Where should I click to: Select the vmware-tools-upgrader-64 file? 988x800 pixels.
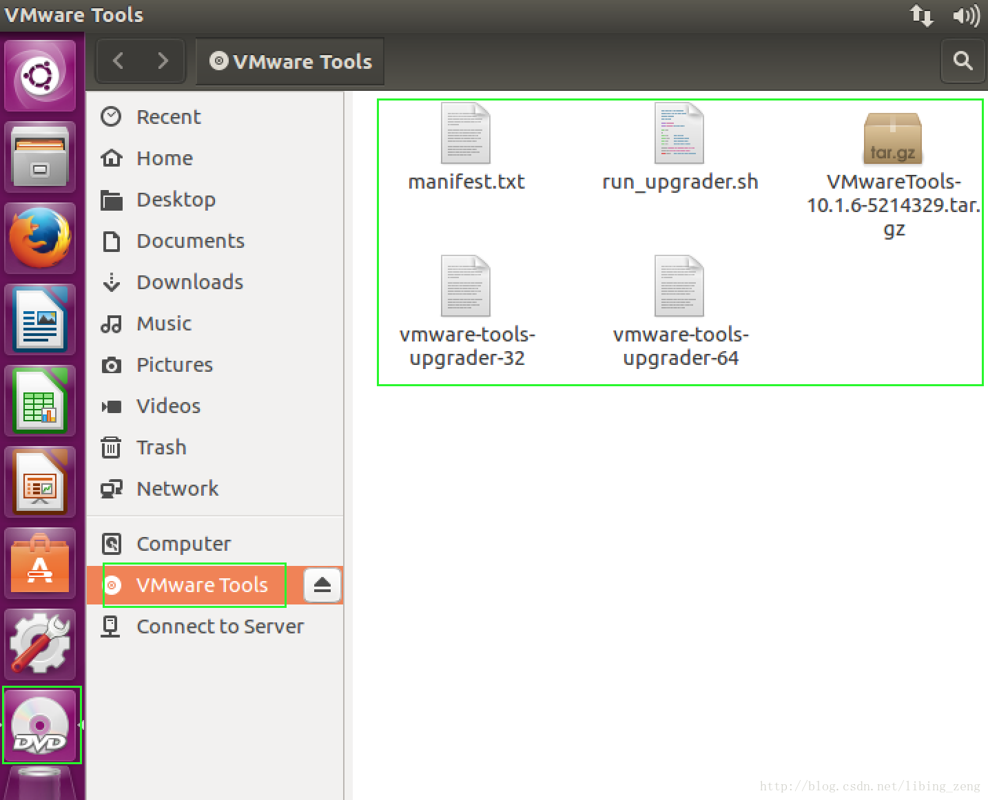680,313
